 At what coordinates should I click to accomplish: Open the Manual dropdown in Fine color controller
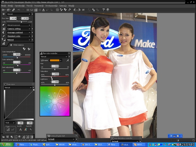(54, 57)
